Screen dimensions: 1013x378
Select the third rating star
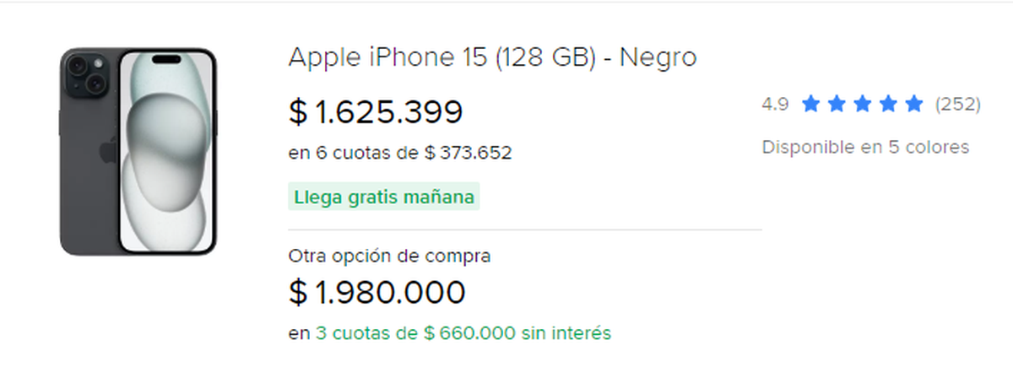tap(862, 105)
